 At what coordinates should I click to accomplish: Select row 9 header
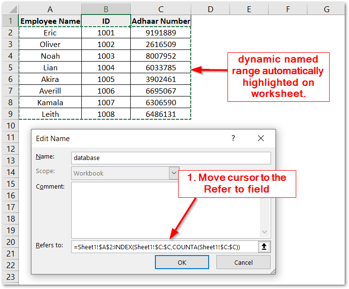pyautogui.click(x=11, y=114)
